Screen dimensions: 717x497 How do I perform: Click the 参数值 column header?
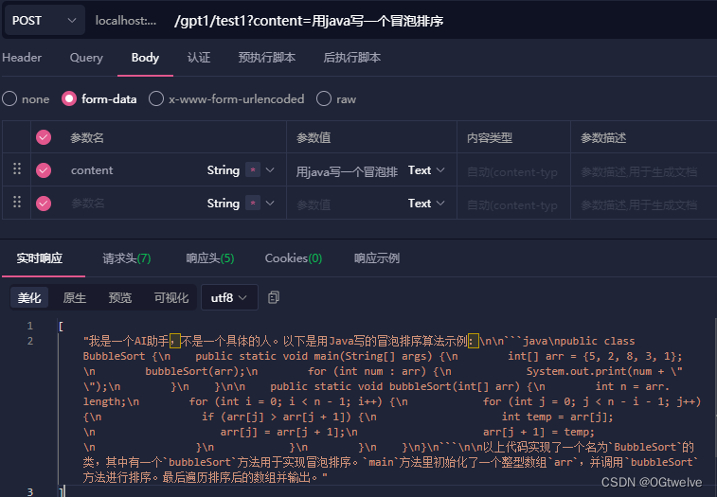(314, 137)
